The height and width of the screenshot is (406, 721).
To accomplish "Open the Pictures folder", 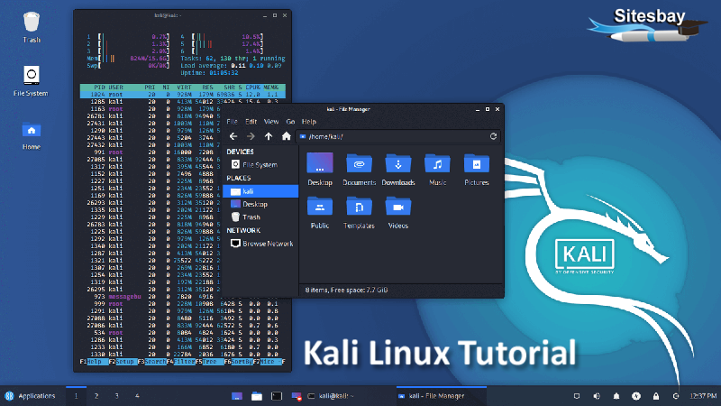I will 477,169.
